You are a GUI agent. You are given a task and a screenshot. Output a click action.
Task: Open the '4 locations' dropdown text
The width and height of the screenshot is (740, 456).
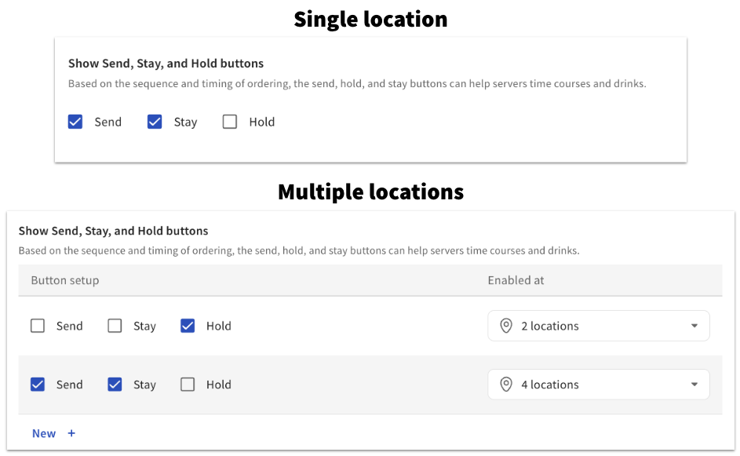[x=550, y=385]
